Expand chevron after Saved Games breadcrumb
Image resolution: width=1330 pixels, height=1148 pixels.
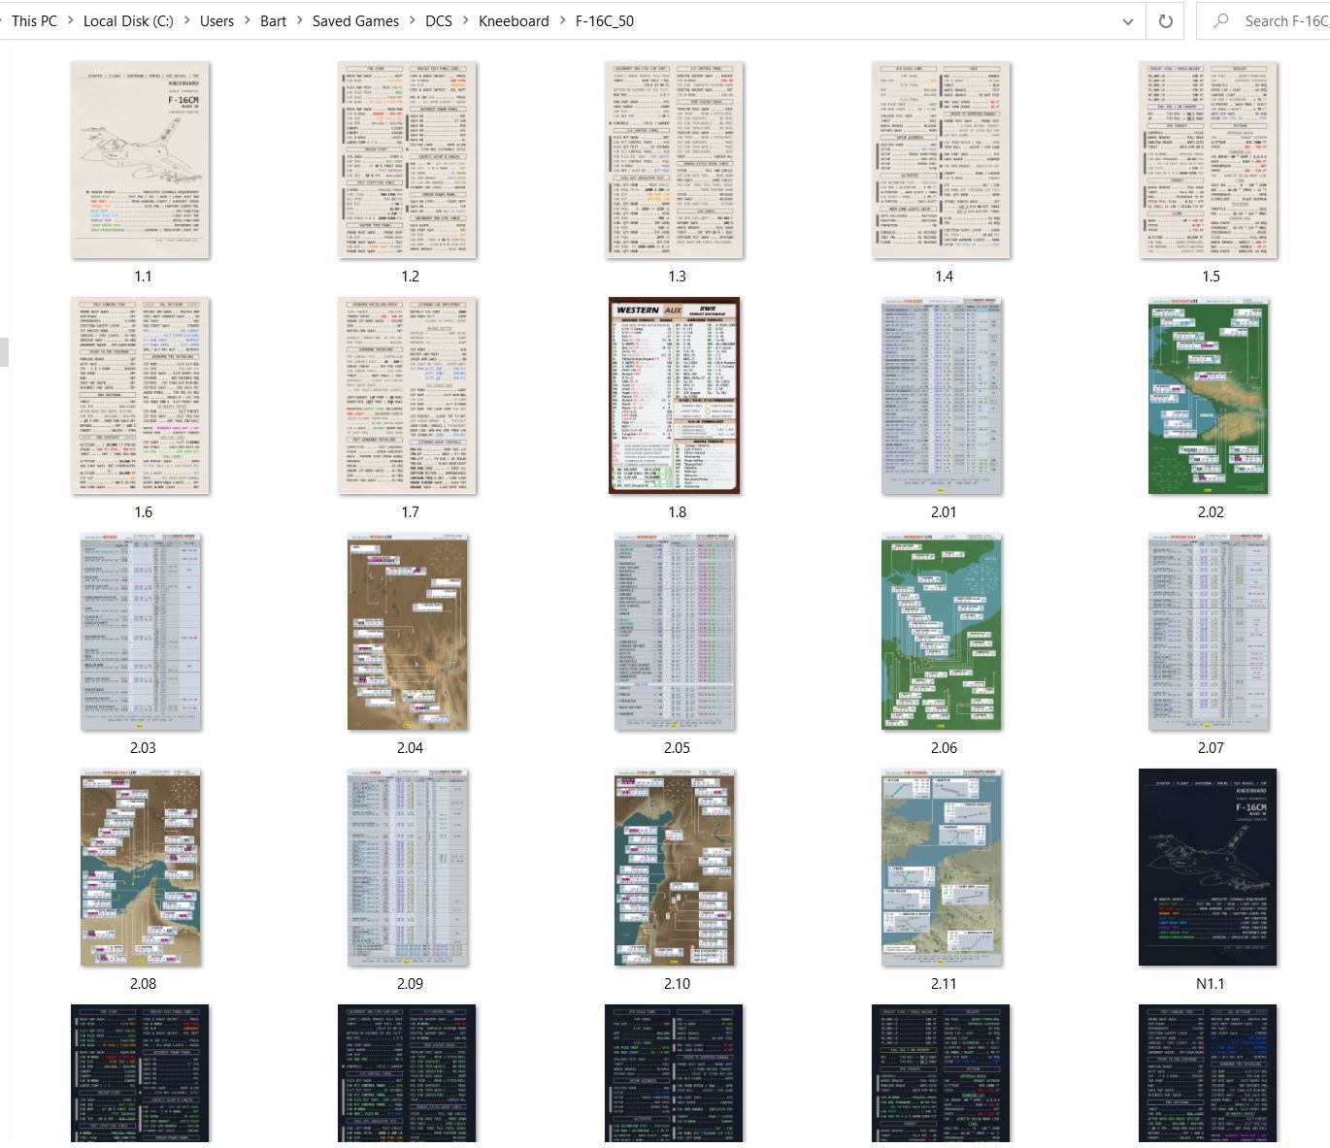[412, 20]
